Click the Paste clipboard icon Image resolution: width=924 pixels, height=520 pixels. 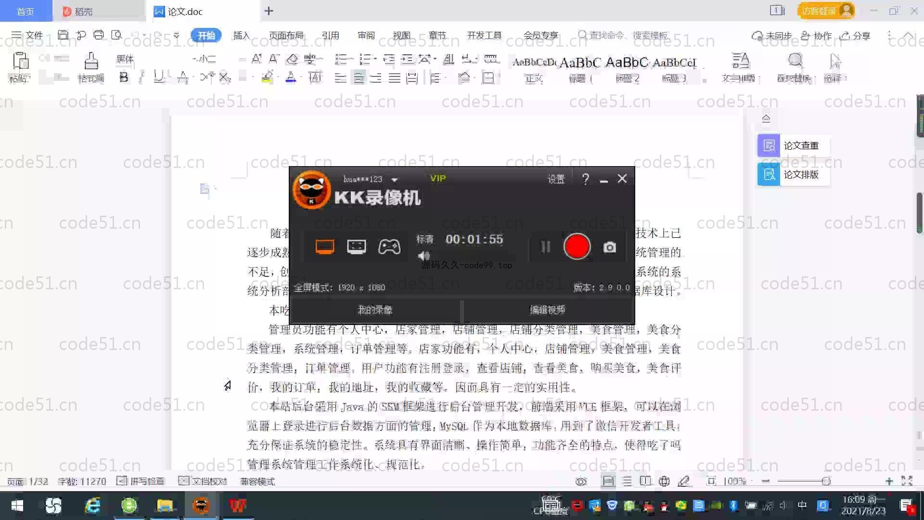pyautogui.click(x=20, y=61)
